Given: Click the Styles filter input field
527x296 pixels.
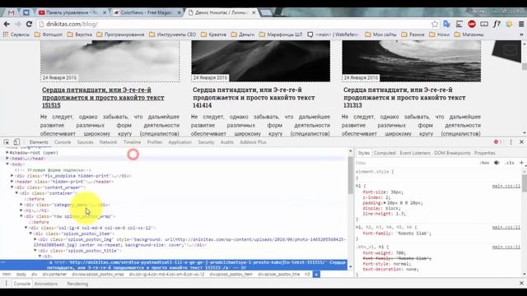Looking at the screenshot, I should tap(415, 163).
